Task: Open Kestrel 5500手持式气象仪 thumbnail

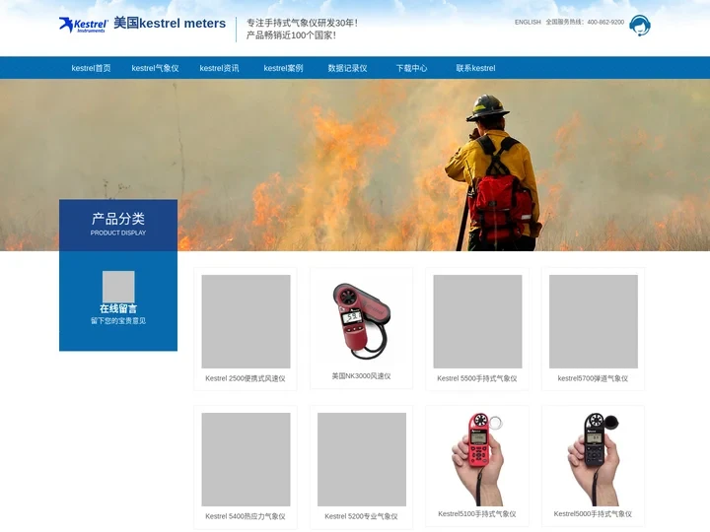Action: click(x=477, y=321)
